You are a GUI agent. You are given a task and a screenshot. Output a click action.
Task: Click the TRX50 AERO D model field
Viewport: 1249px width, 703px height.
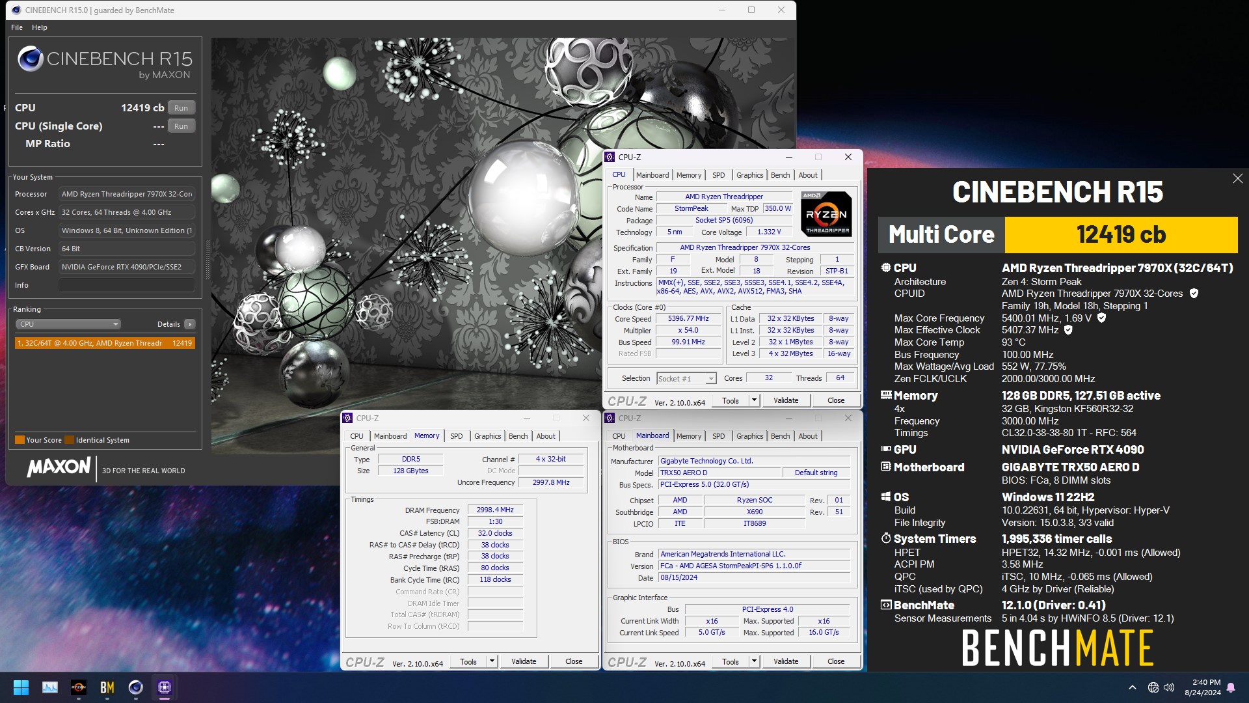718,473
